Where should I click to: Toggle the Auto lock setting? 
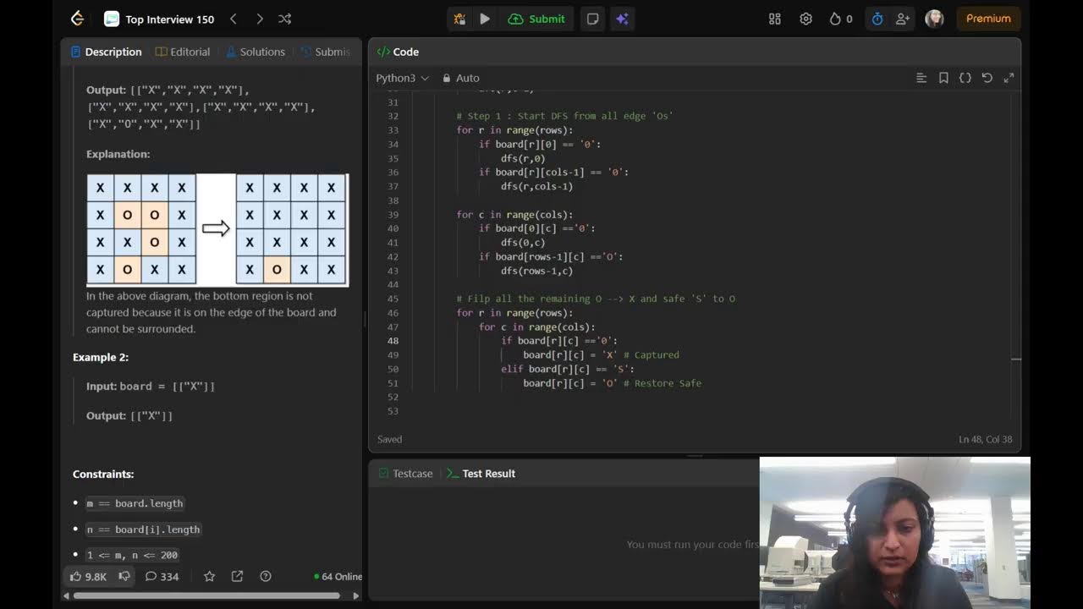click(x=461, y=78)
